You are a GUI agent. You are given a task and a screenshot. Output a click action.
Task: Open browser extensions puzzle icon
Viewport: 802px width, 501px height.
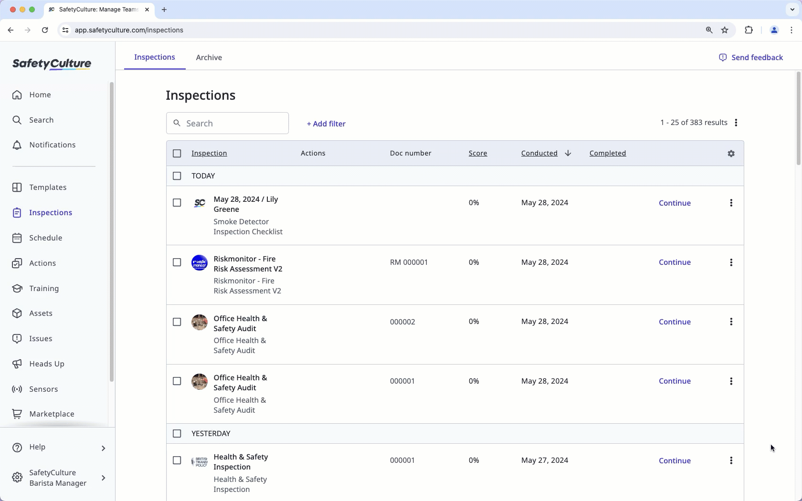[749, 30]
